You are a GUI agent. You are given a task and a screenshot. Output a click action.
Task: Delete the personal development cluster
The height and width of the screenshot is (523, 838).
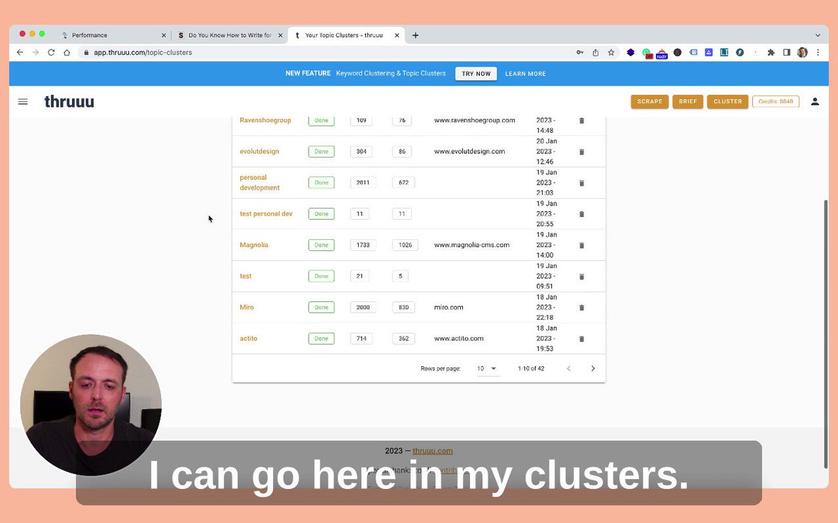[x=582, y=183]
